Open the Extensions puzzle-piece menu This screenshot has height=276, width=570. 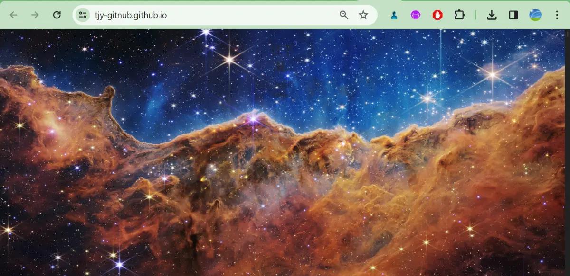(459, 15)
